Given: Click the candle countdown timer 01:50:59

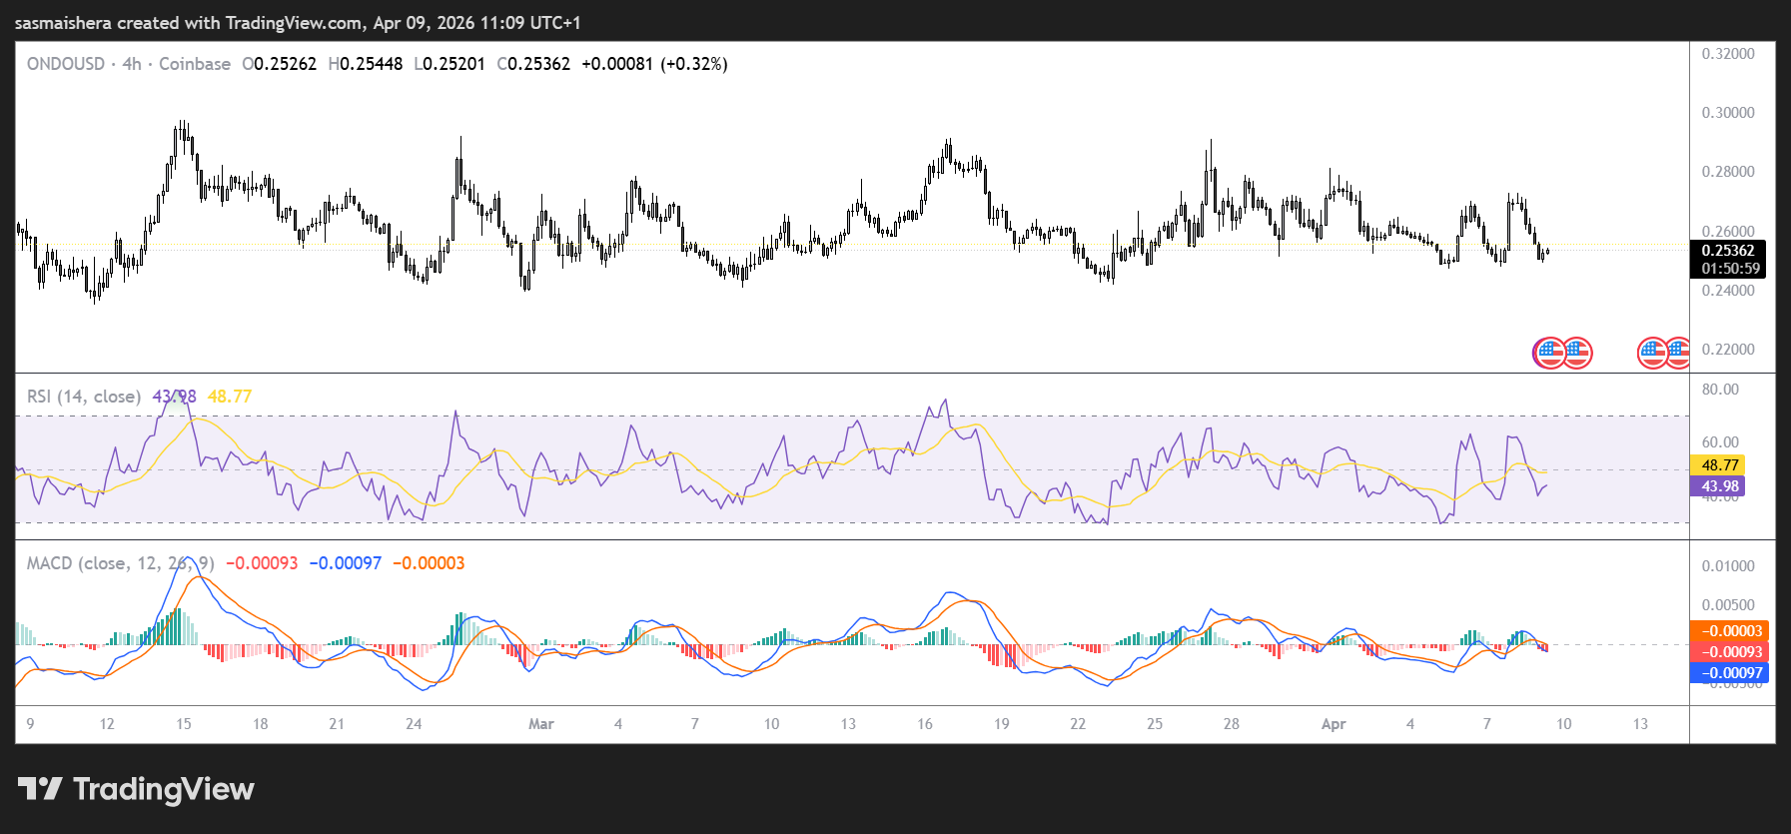Looking at the screenshot, I should pos(1731,269).
